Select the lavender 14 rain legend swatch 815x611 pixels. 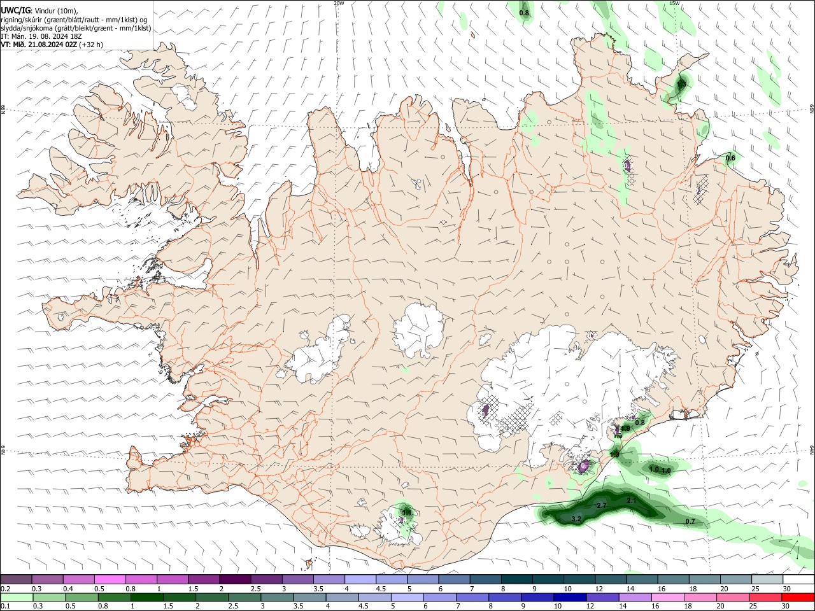[635, 598]
